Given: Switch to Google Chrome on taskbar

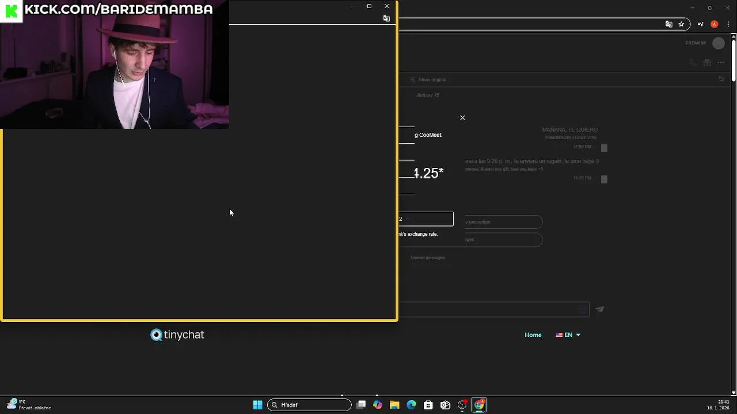Looking at the screenshot, I should click(x=479, y=405).
